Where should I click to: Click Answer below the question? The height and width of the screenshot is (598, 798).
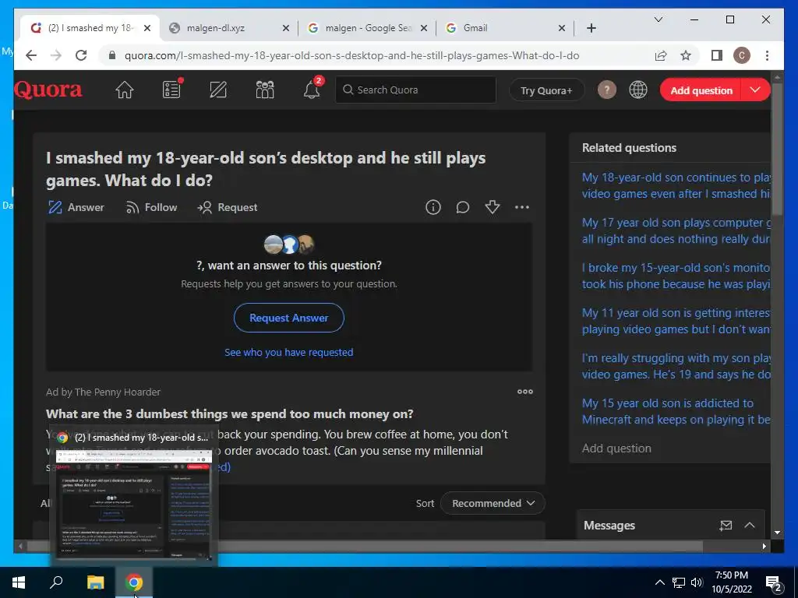pos(76,207)
